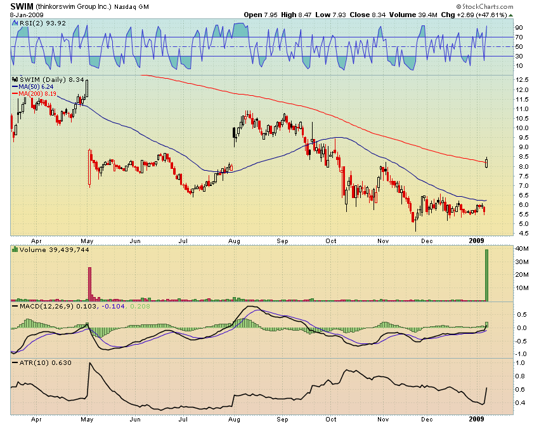This screenshot has height=424, width=539.
Task: Open the StockCharts.com copyright link
Action: [x=484, y=6]
